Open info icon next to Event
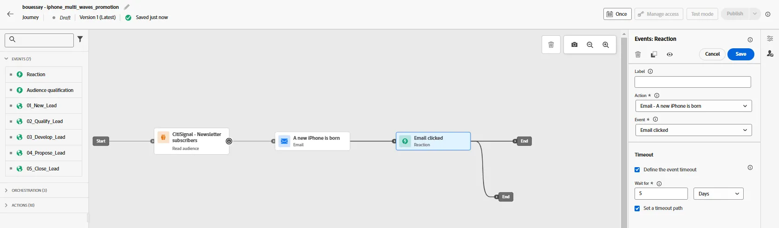The width and height of the screenshot is (779, 228). (655, 119)
